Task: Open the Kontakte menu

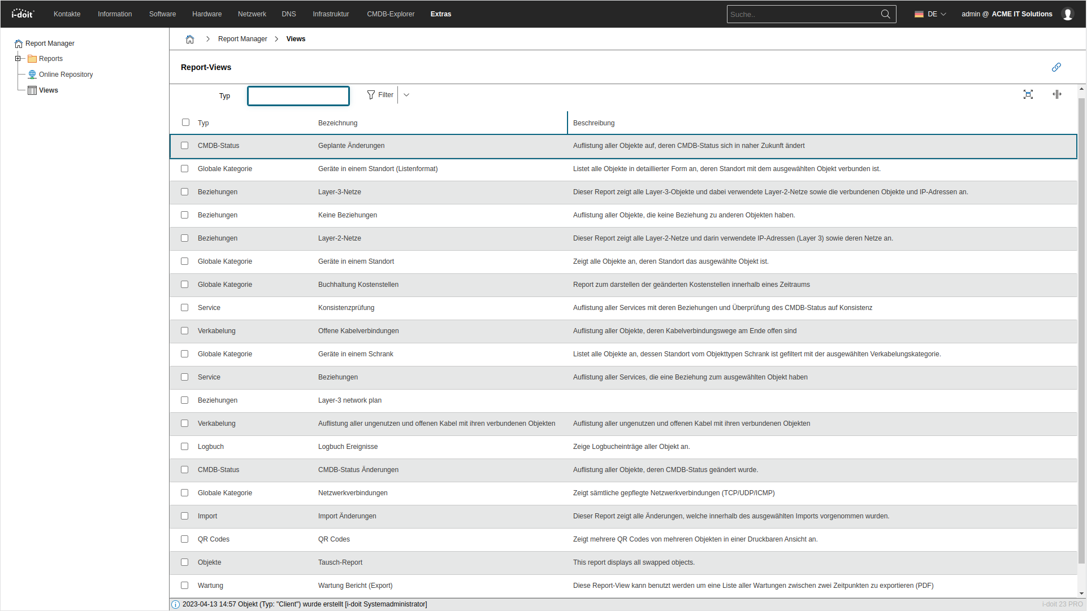Action: [67, 14]
